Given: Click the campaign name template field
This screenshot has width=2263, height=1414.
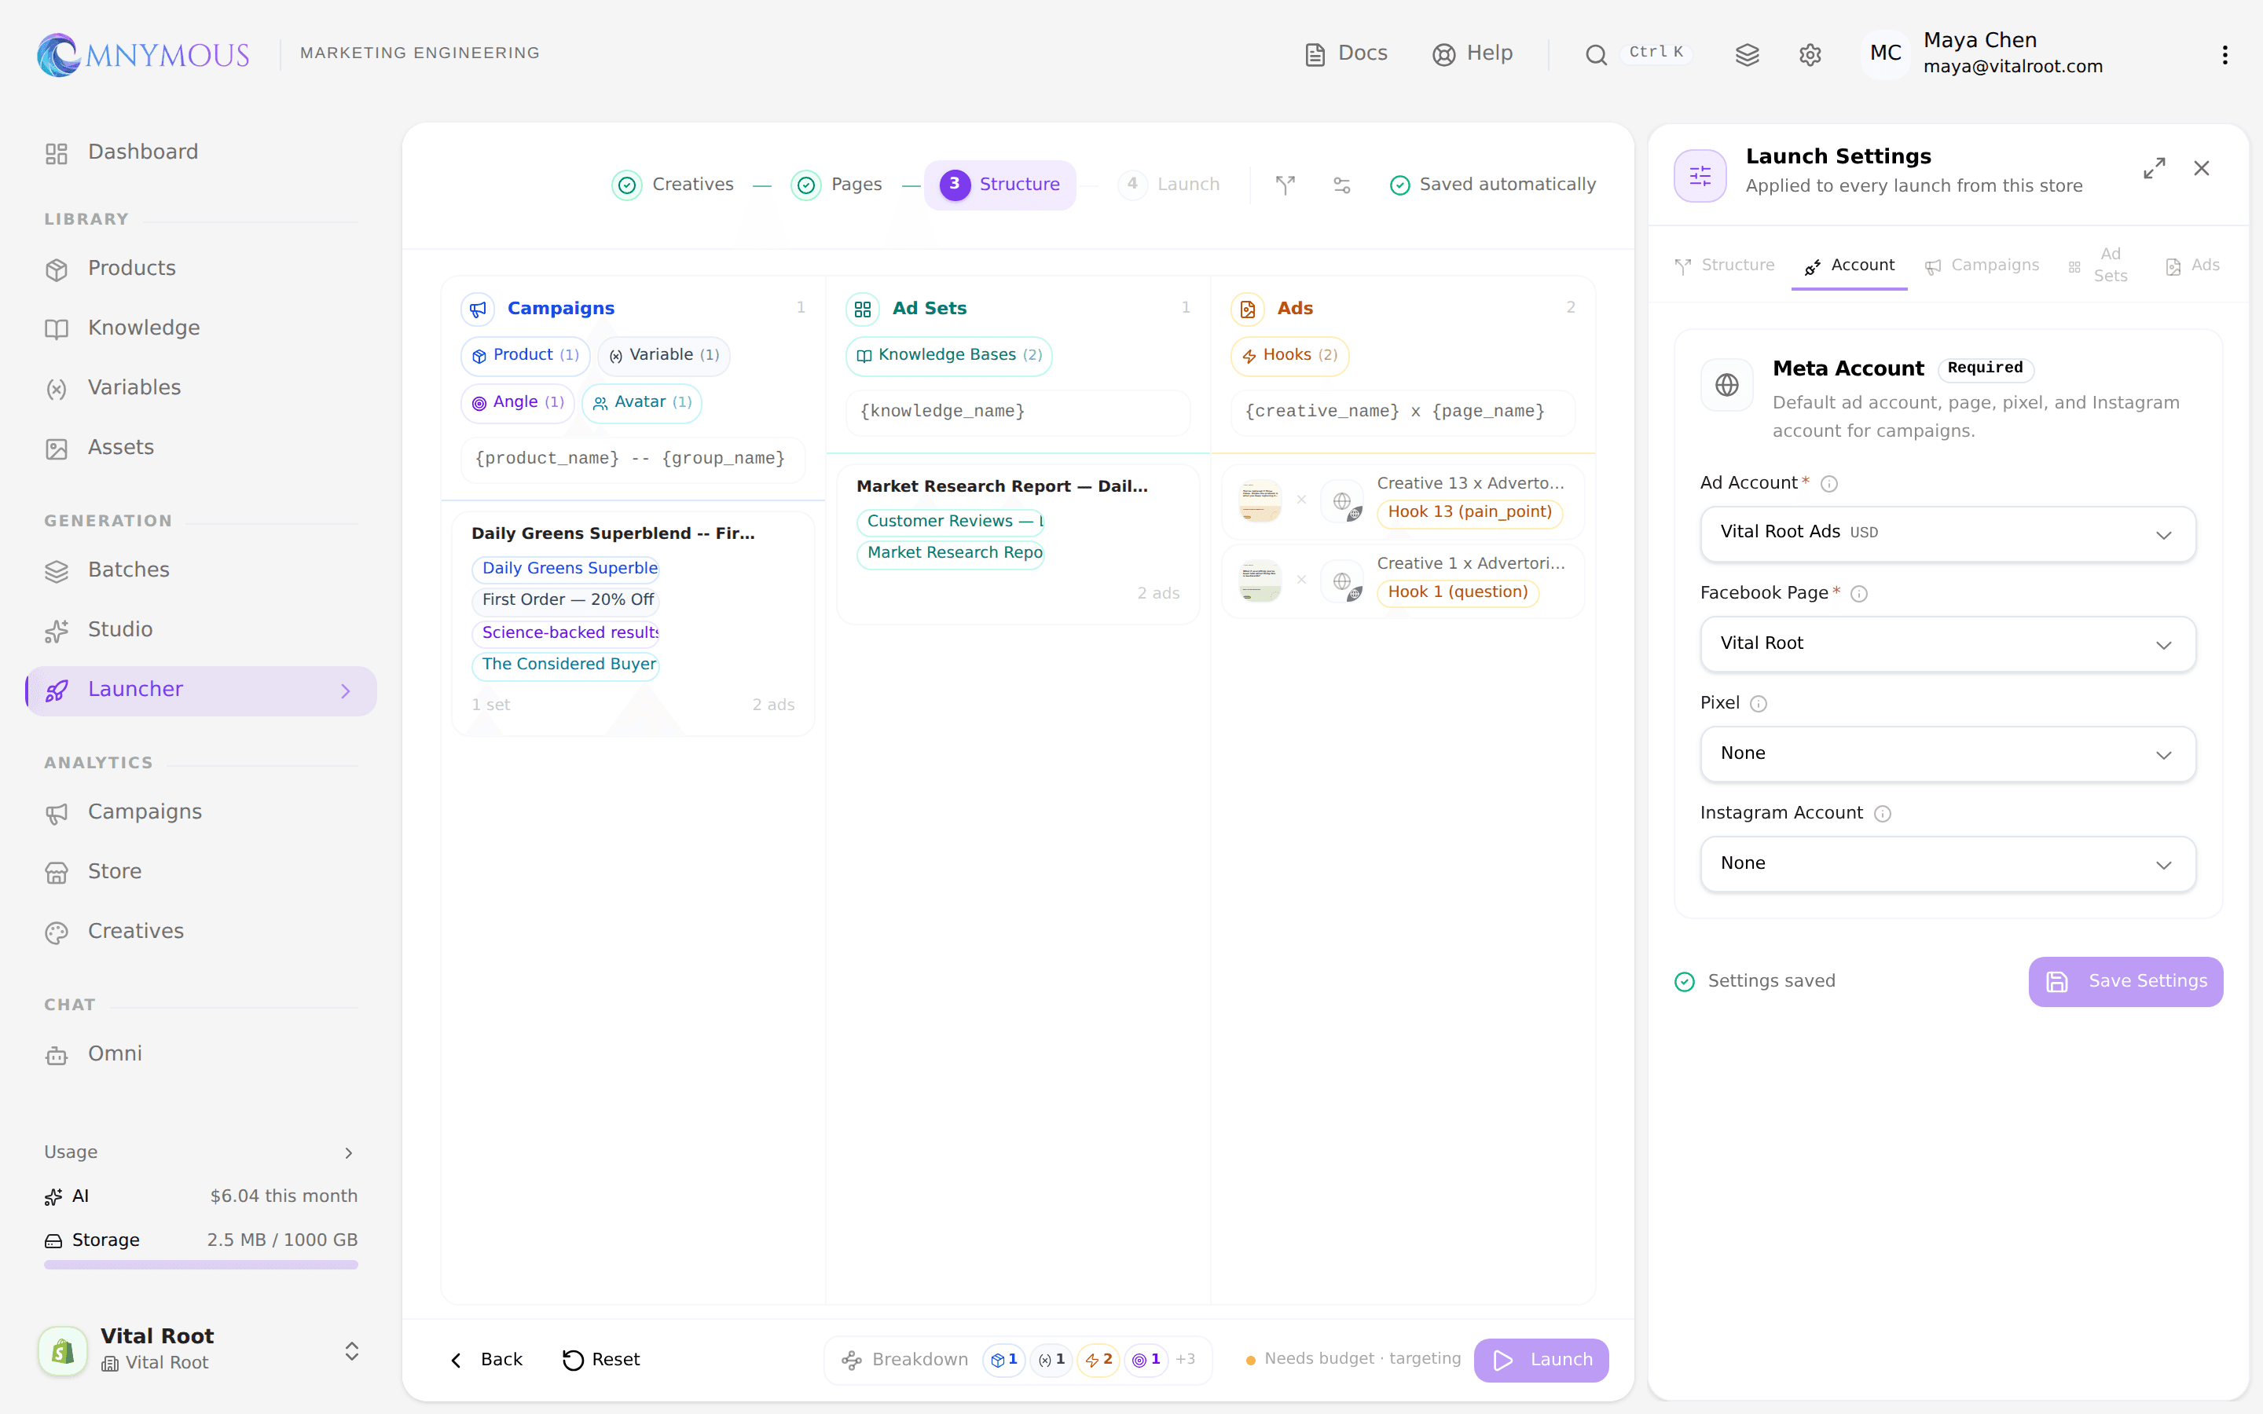Looking at the screenshot, I should (x=632, y=458).
